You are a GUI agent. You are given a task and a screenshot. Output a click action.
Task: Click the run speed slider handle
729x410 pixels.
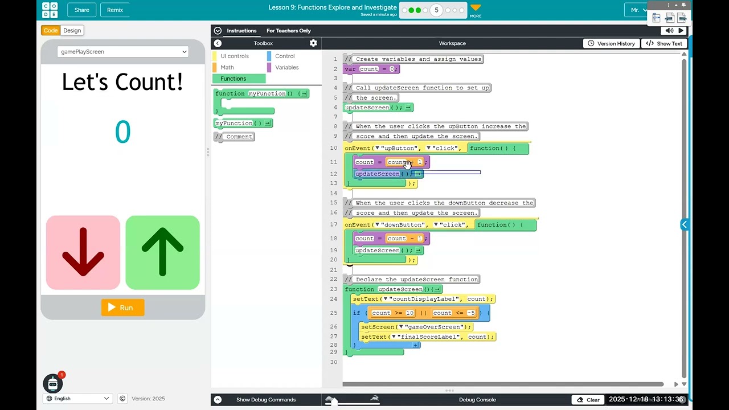point(334,403)
